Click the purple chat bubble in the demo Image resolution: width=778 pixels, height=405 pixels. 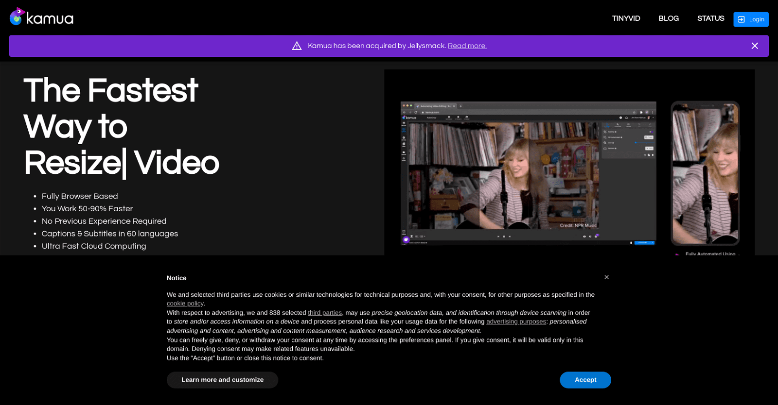(406, 239)
